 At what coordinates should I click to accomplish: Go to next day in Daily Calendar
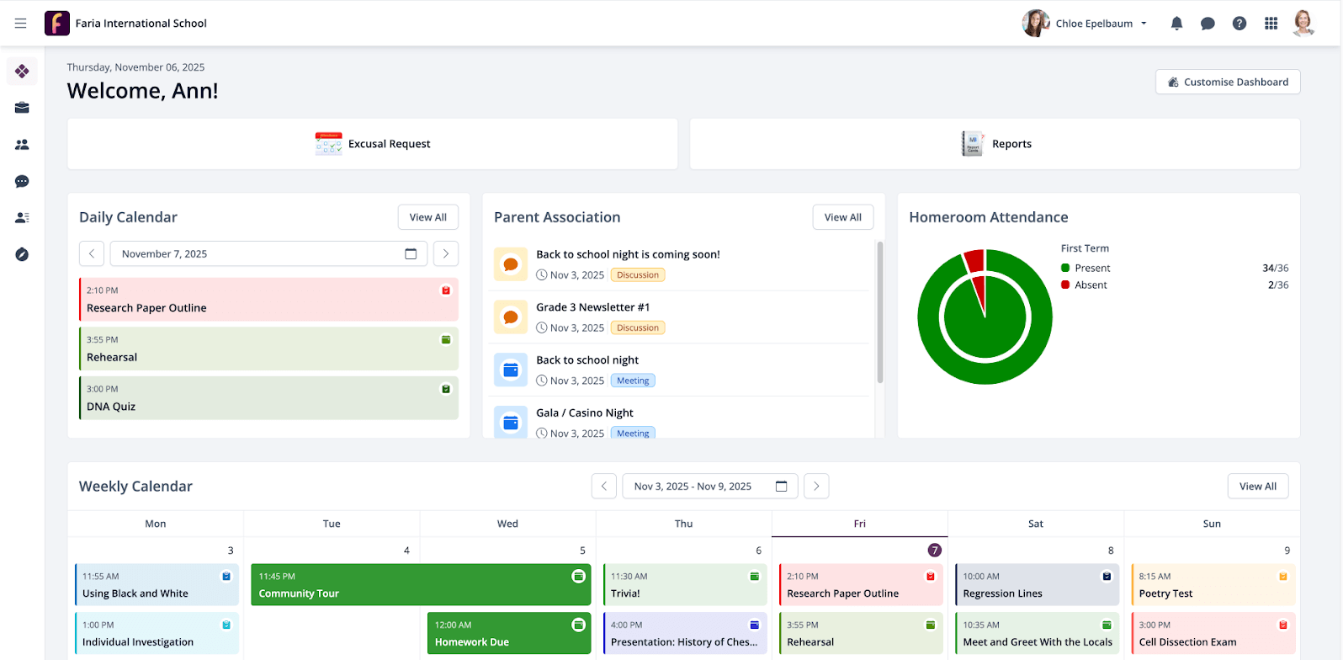[x=446, y=253]
